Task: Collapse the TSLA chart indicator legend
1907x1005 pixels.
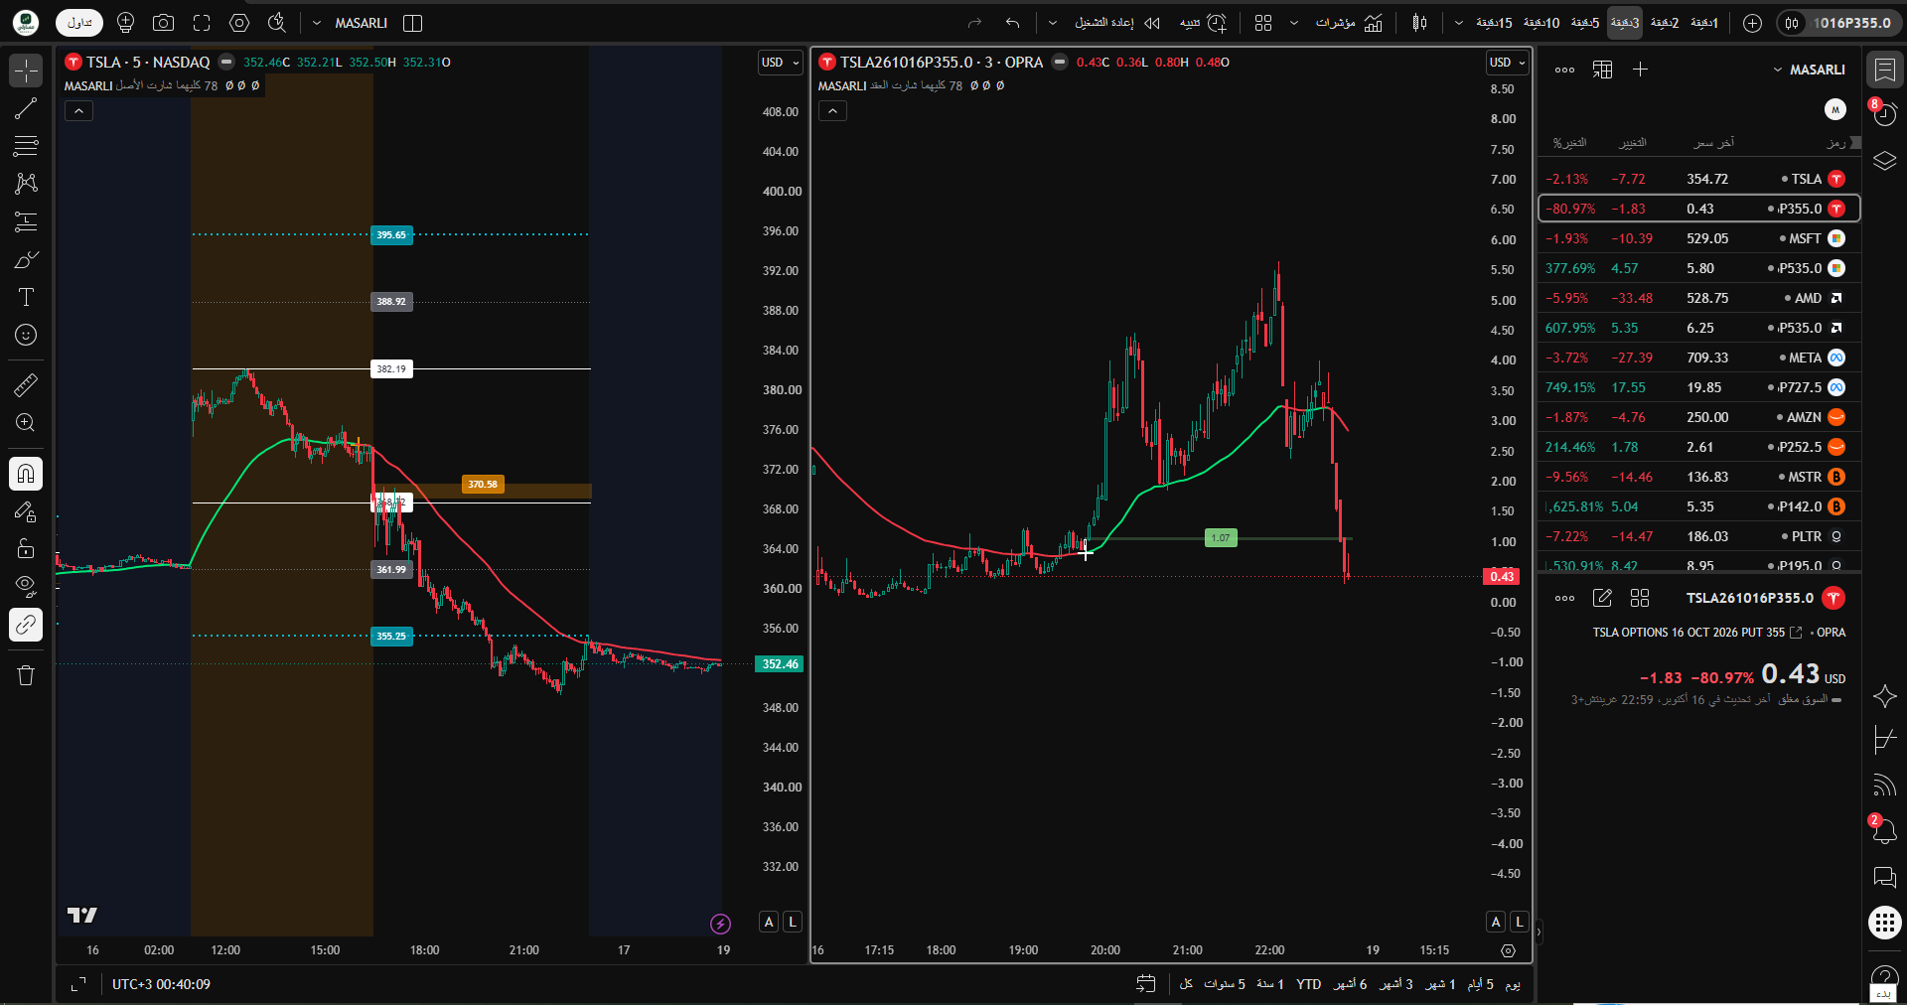Action: tap(78, 111)
